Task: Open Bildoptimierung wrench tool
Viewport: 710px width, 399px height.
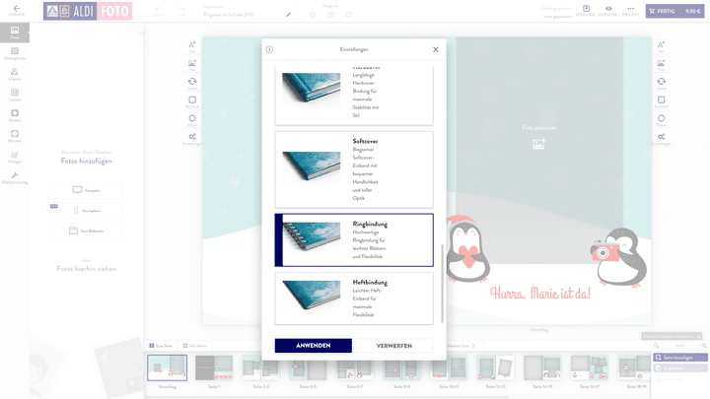Action: click(15, 177)
